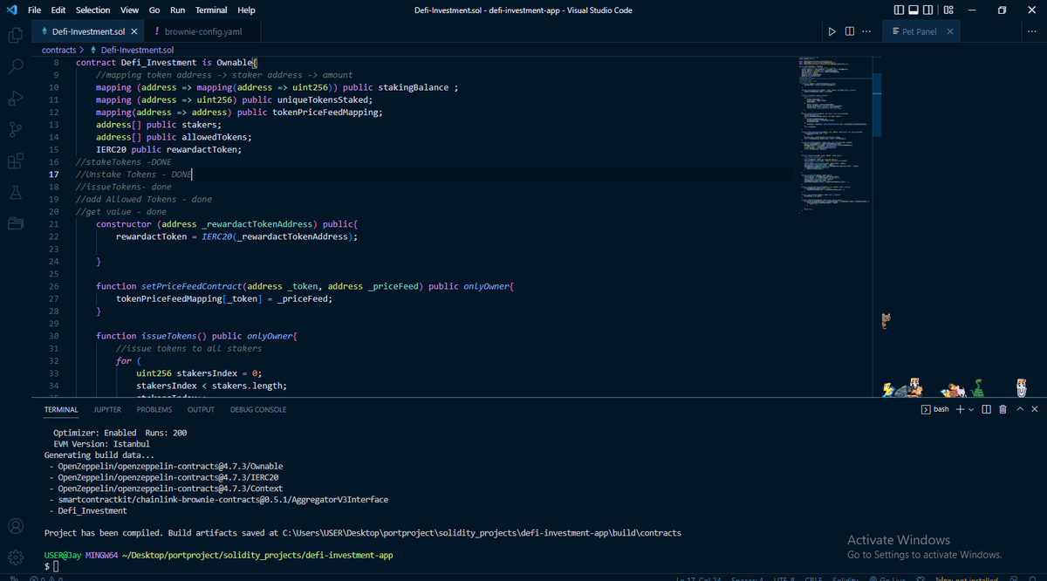Open the View menu
1047x581 pixels.
[x=129, y=10]
